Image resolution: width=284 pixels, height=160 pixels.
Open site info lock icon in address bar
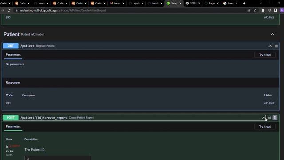(16, 11)
